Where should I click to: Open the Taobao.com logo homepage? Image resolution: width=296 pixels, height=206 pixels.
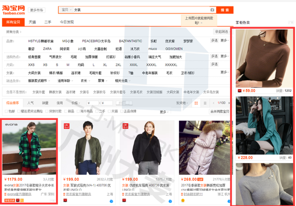click(x=13, y=10)
